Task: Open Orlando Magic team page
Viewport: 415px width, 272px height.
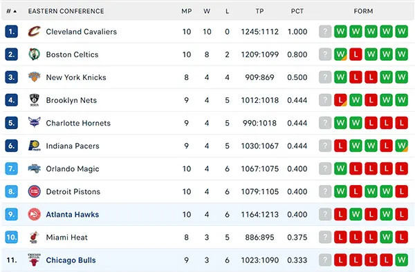Action: [73, 168]
